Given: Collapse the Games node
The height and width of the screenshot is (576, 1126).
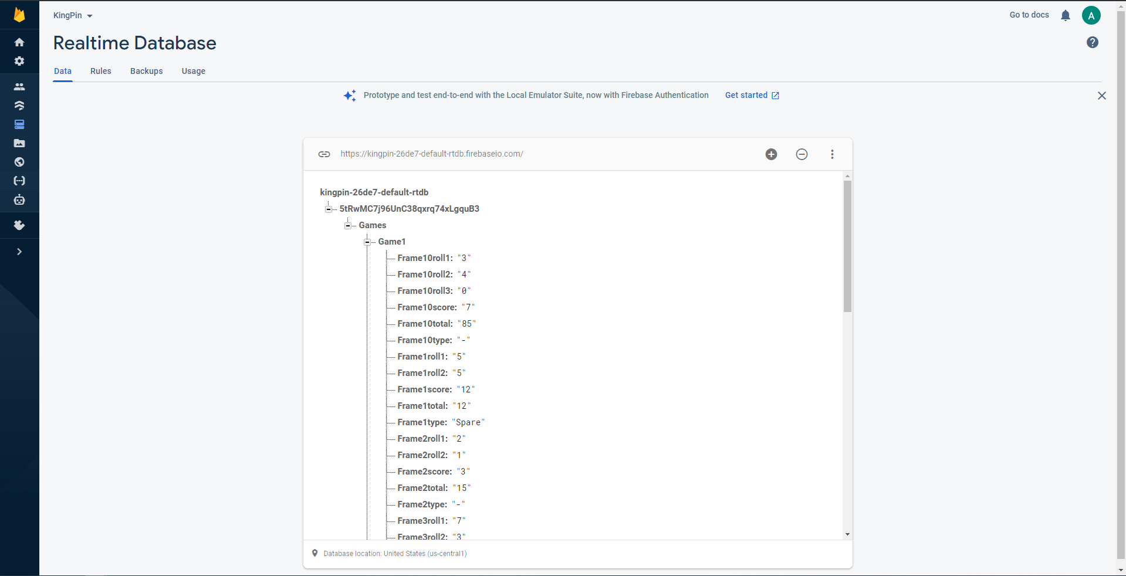Looking at the screenshot, I should [348, 225].
